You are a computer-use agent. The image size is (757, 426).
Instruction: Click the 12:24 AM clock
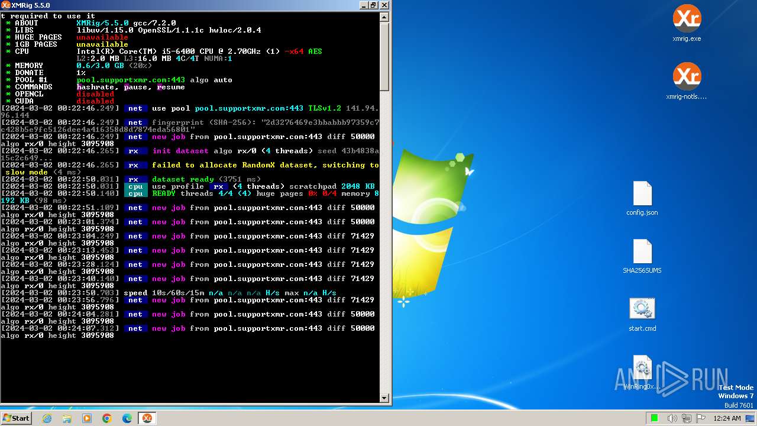point(727,418)
